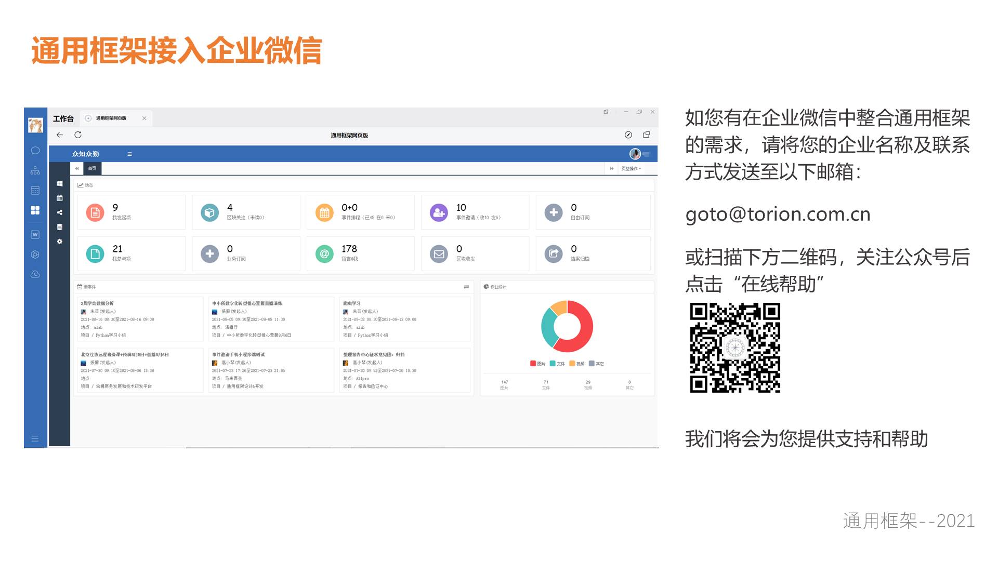This screenshot has height=561, width=998.
Task: Select the workbench grid icon in sidebar
Action: [35, 210]
